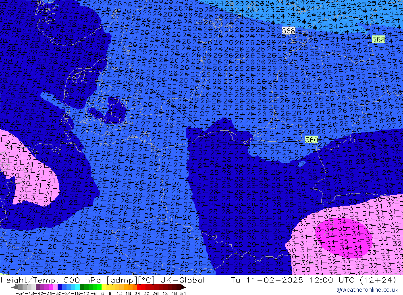Click the legend's left gray arrow end
The height and width of the screenshot is (295, 403).
15,287
